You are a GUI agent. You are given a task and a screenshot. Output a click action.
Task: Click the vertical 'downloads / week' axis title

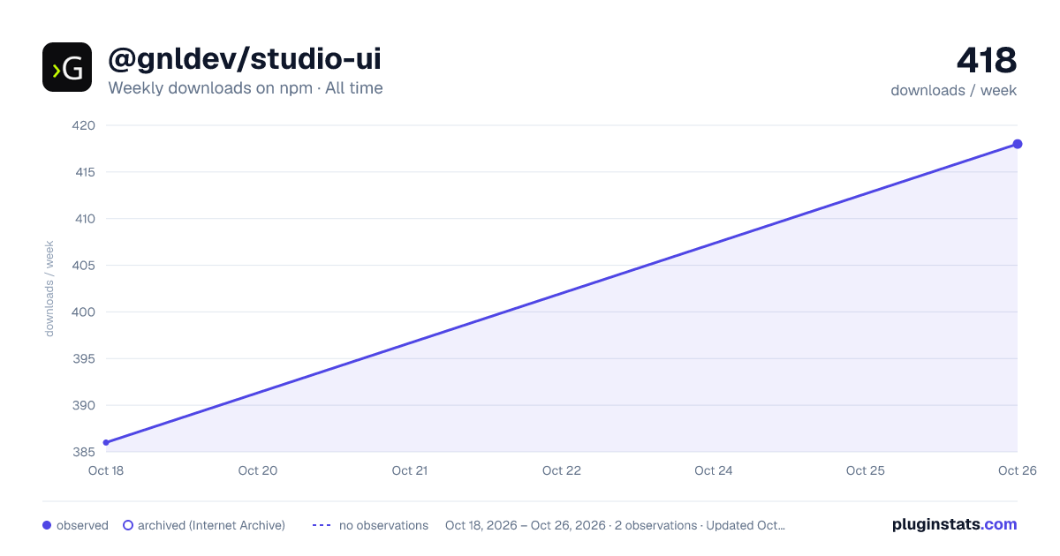(49, 289)
